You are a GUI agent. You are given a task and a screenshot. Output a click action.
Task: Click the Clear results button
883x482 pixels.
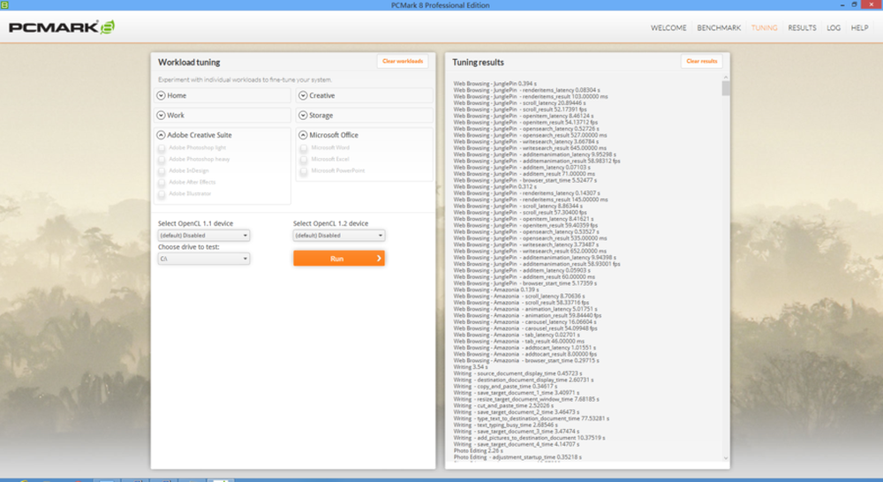702,61
